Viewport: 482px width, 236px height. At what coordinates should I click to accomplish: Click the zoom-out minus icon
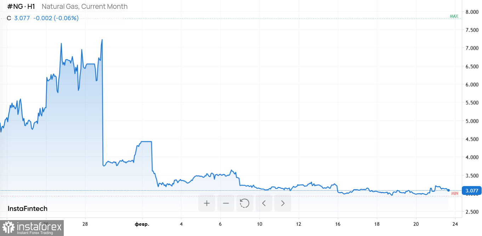click(x=226, y=203)
